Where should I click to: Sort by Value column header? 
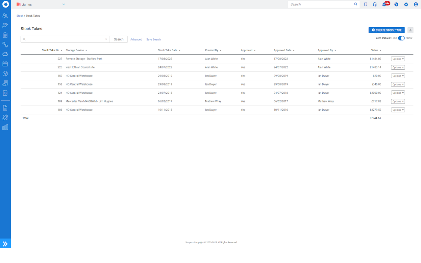[375, 50]
